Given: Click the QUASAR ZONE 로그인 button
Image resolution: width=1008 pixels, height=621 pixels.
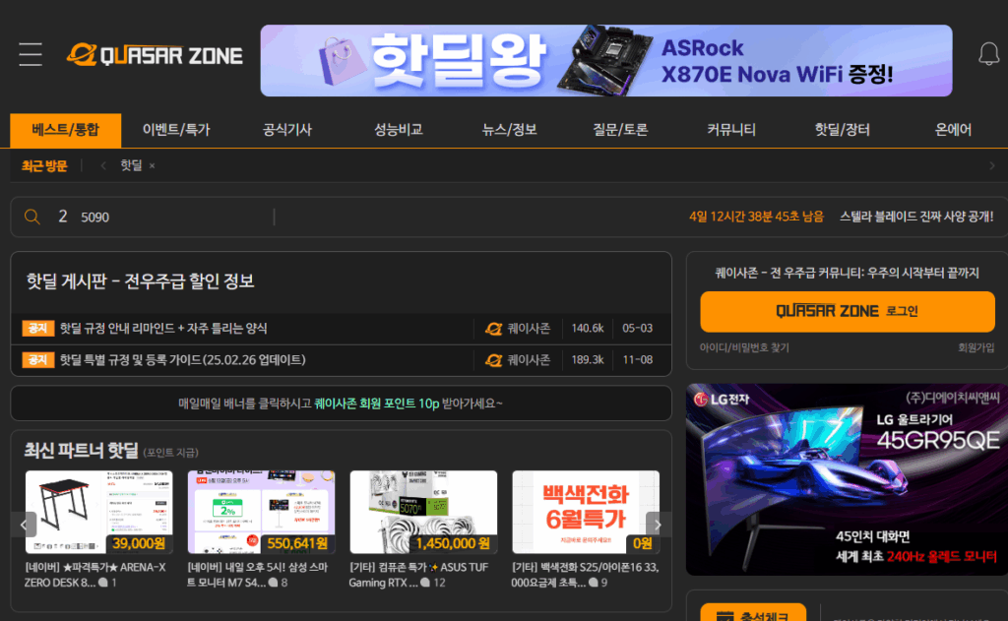Looking at the screenshot, I should tap(848, 311).
